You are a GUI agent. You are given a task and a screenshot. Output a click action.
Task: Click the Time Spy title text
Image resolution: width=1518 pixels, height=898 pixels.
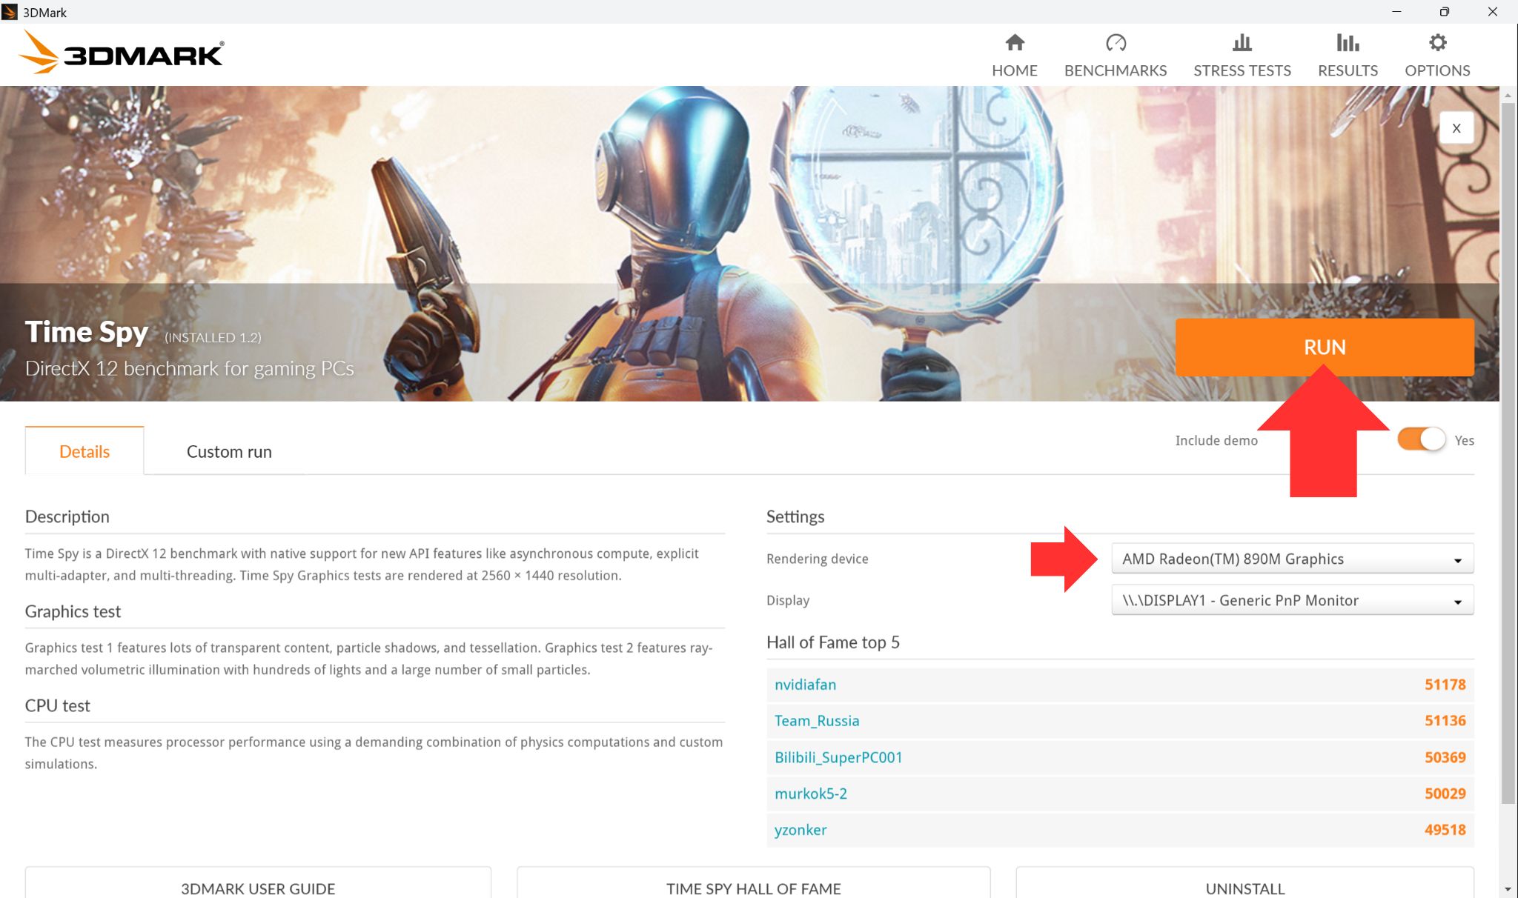[x=87, y=333]
